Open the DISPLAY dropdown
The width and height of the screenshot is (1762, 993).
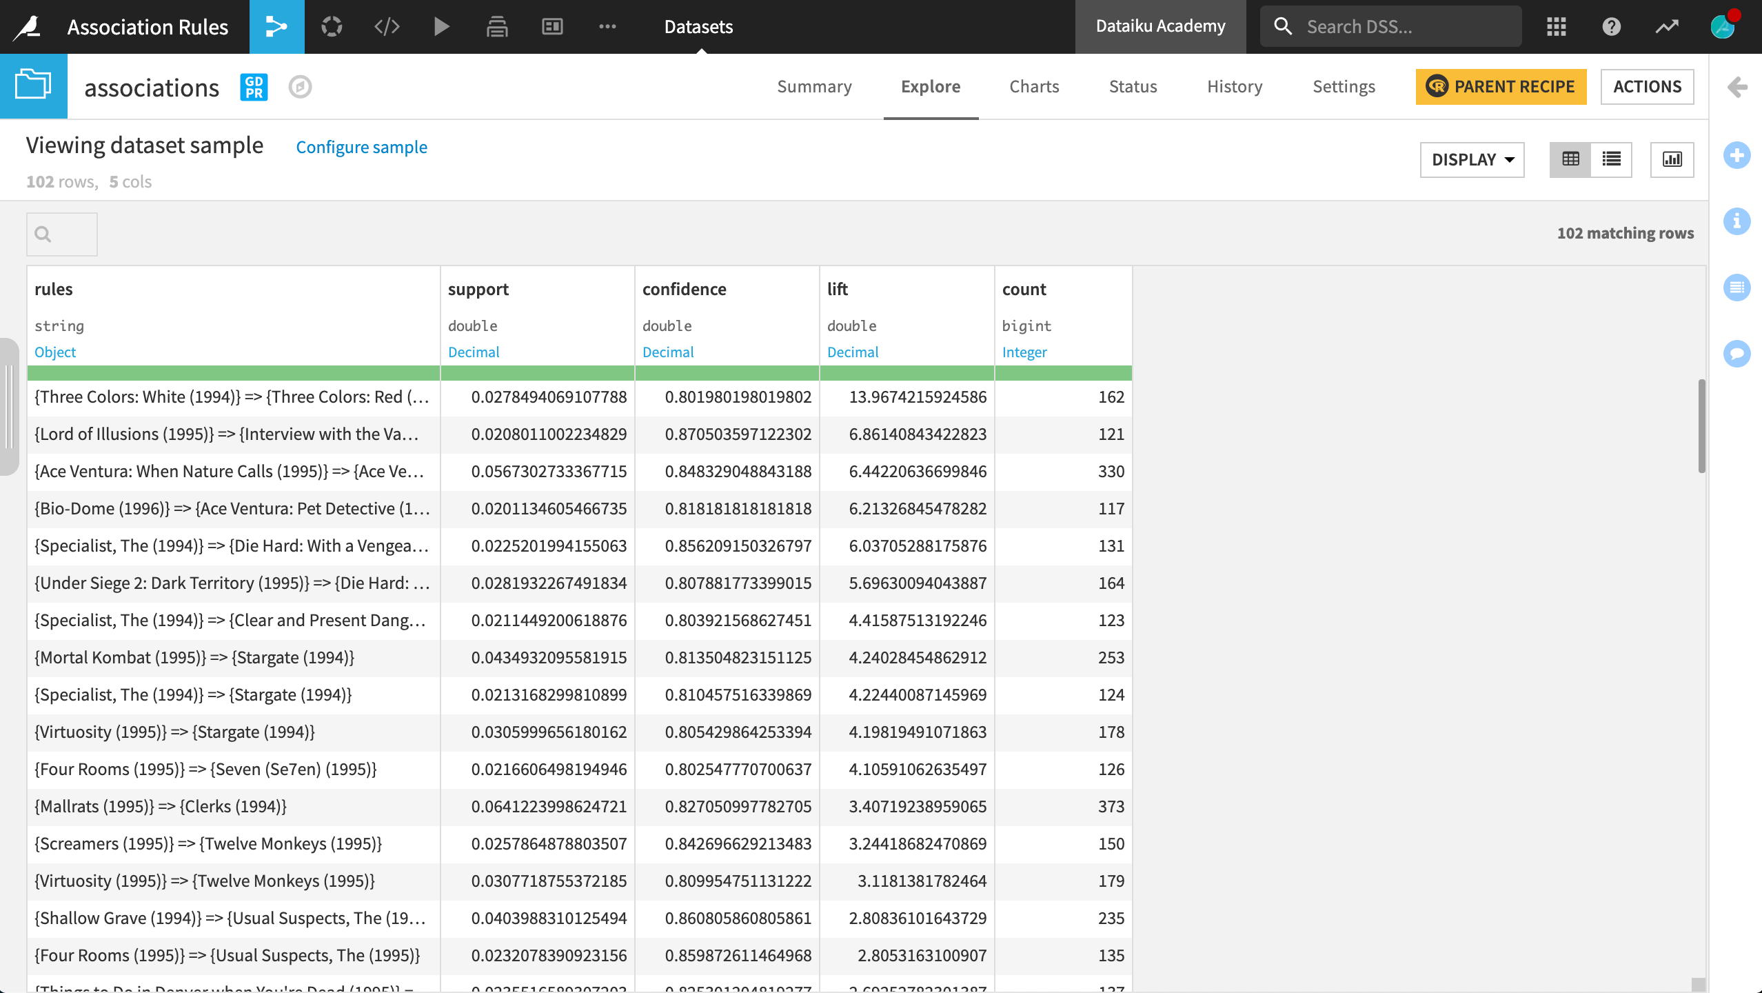point(1472,160)
